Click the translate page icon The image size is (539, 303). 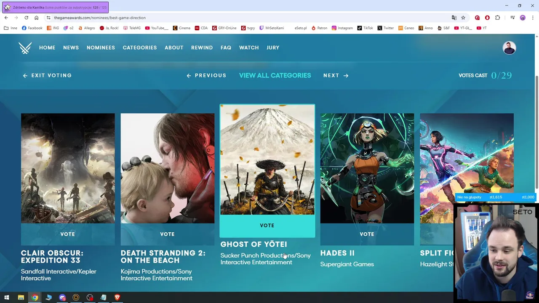454,18
